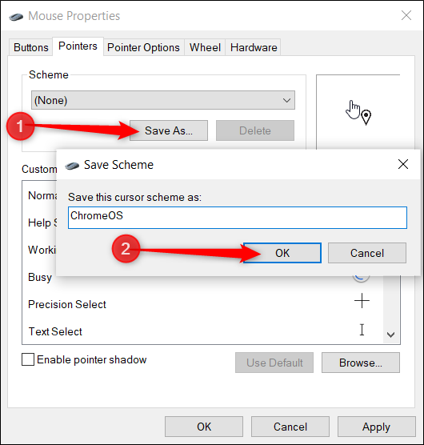Select the Precision Select crosshair cursor icon
Image resolution: width=424 pixels, height=445 pixels.
click(362, 301)
